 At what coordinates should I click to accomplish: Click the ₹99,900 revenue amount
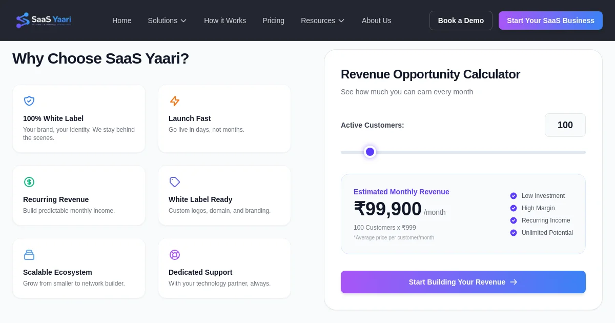[x=387, y=209]
